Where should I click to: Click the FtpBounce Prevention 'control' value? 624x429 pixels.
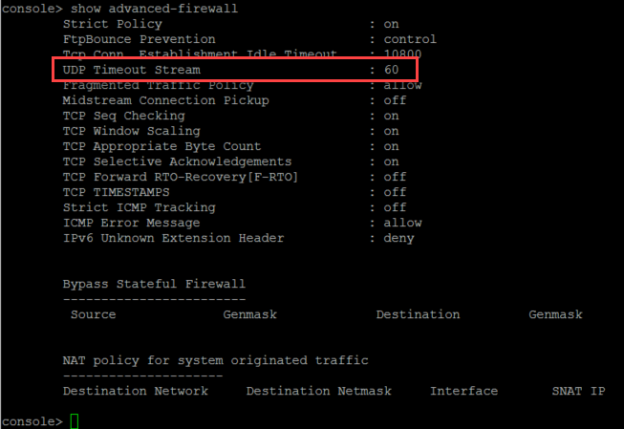(410, 39)
